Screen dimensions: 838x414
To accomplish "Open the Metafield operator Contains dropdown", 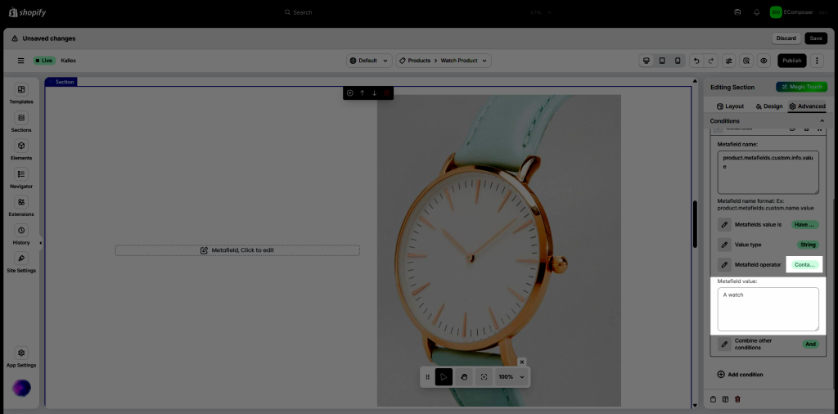I will [x=804, y=265].
